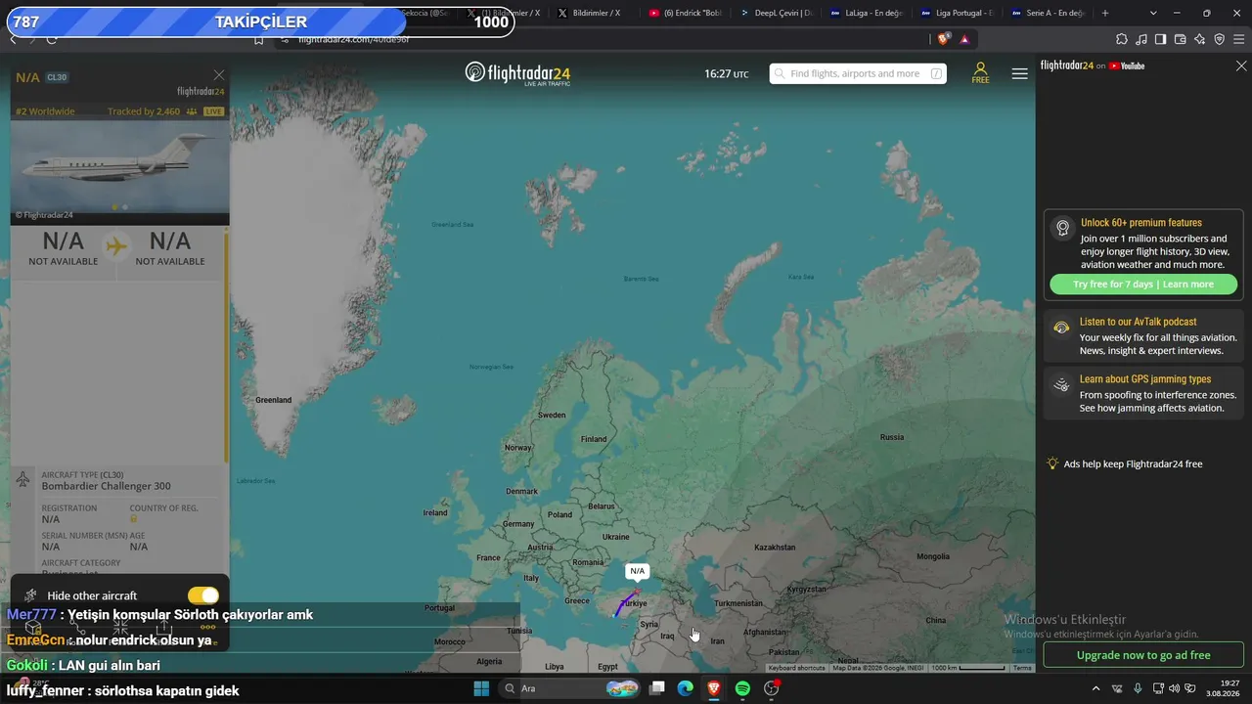The height and width of the screenshot is (704, 1252).
Task: Open the map Terms link
Action: (x=1022, y=668)
